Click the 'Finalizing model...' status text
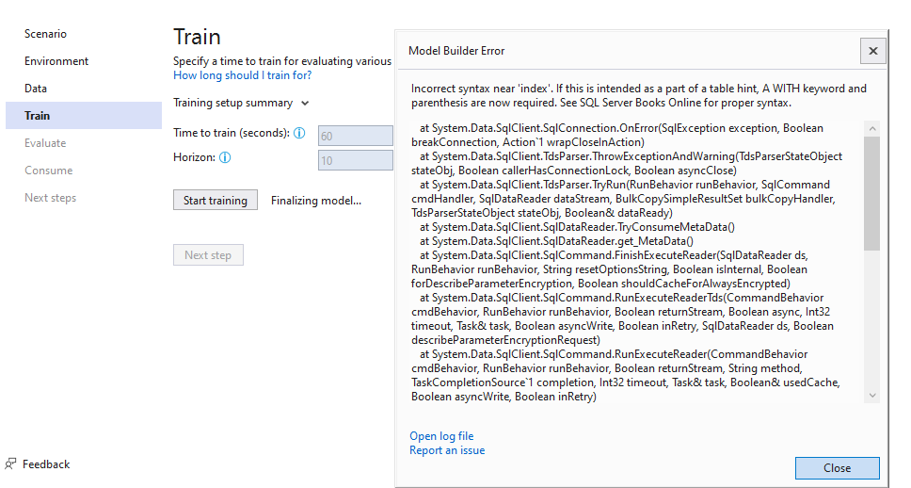 (x=316, y=201)
